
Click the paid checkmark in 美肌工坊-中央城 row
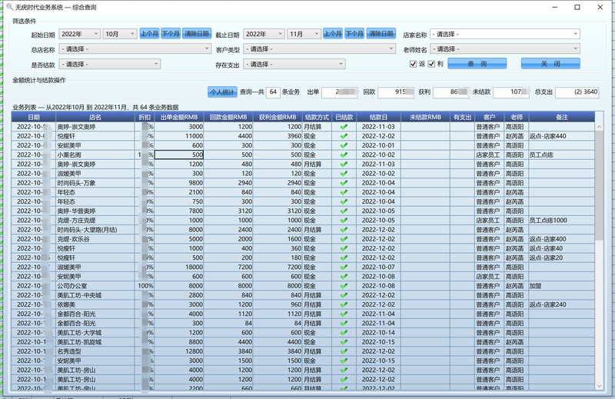click(x=344, y=295)
